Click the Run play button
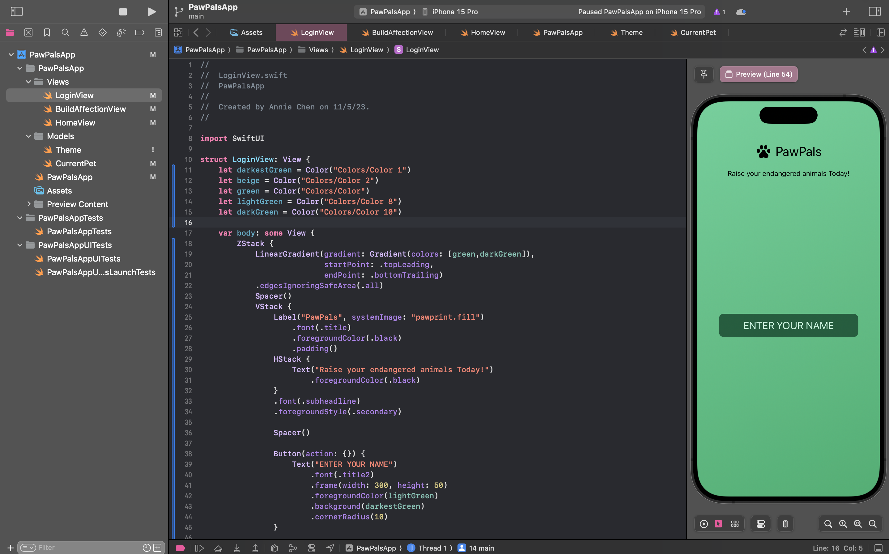The width and height of the screenshot is (889, 554). 151,12
